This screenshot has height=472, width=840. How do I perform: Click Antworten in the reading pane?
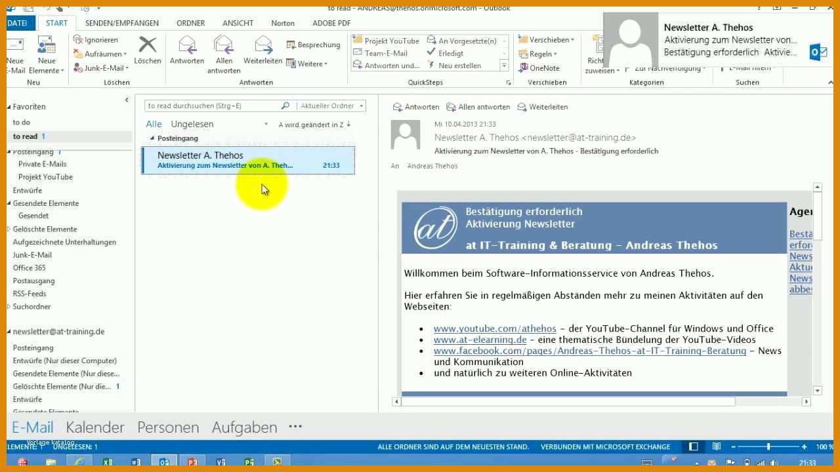coord(416,107)
